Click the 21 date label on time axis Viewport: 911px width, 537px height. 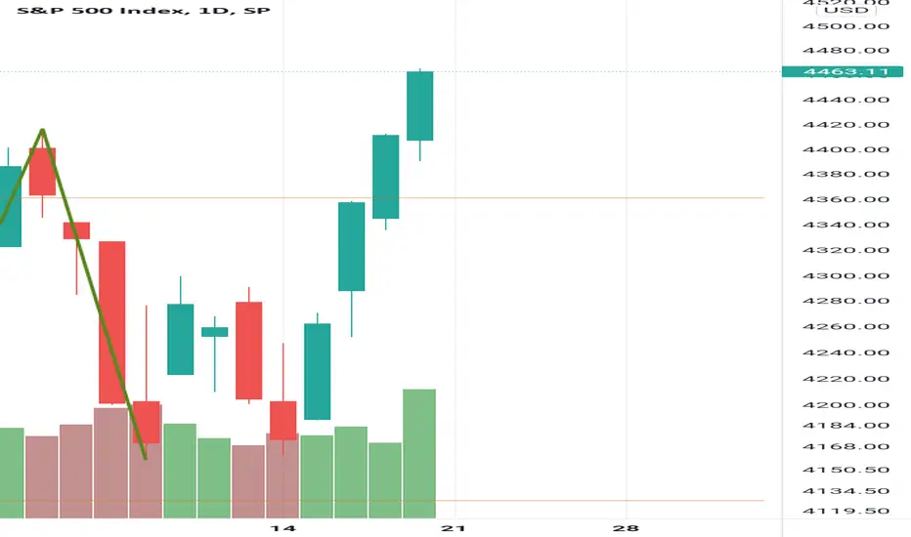[454, 528]
